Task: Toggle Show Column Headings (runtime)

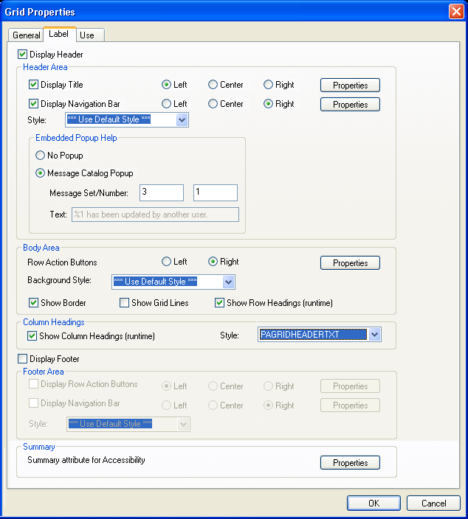Action: click(x=32, y=336)
